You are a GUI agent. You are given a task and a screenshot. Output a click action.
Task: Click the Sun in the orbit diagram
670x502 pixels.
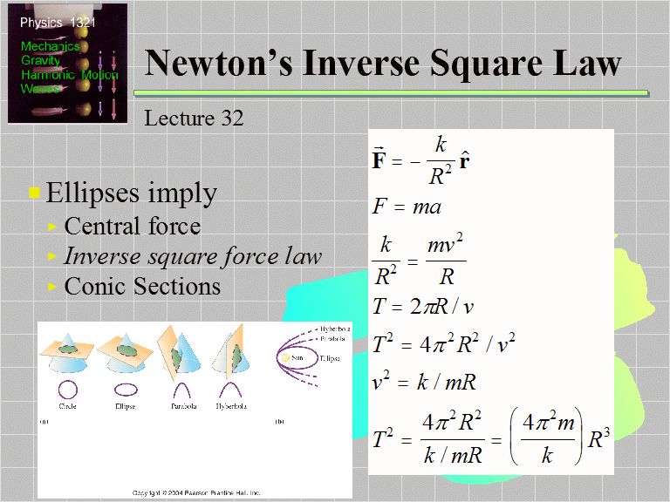pos(286,356)
